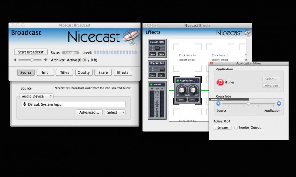The image size is (296, 177).
Task: Expand the Select dropdown arrow
Action: [x=123, y=112]
